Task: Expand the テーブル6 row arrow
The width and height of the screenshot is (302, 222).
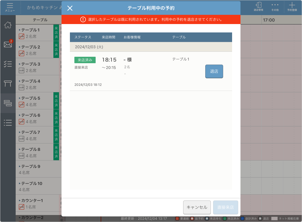Action: click(20, 115)
